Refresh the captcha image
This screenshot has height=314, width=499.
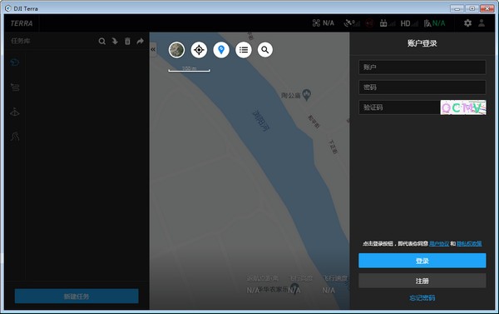[x=463, y=107]
